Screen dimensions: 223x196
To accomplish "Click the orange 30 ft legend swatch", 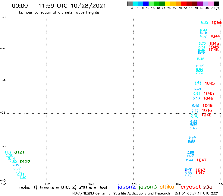I will [178, 4].
